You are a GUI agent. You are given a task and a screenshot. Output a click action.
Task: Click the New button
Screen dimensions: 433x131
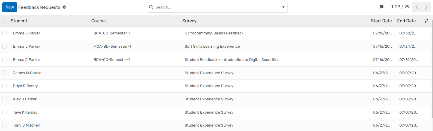tap(10, 7)
